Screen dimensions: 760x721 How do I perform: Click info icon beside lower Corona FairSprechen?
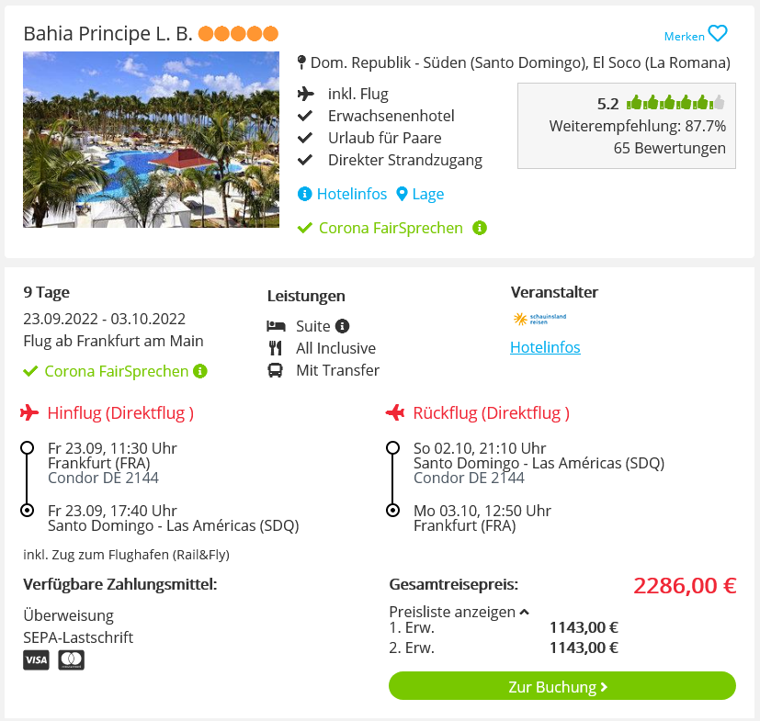[200, 371]
